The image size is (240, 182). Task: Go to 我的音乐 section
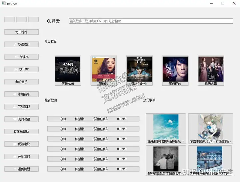point(21,82)
